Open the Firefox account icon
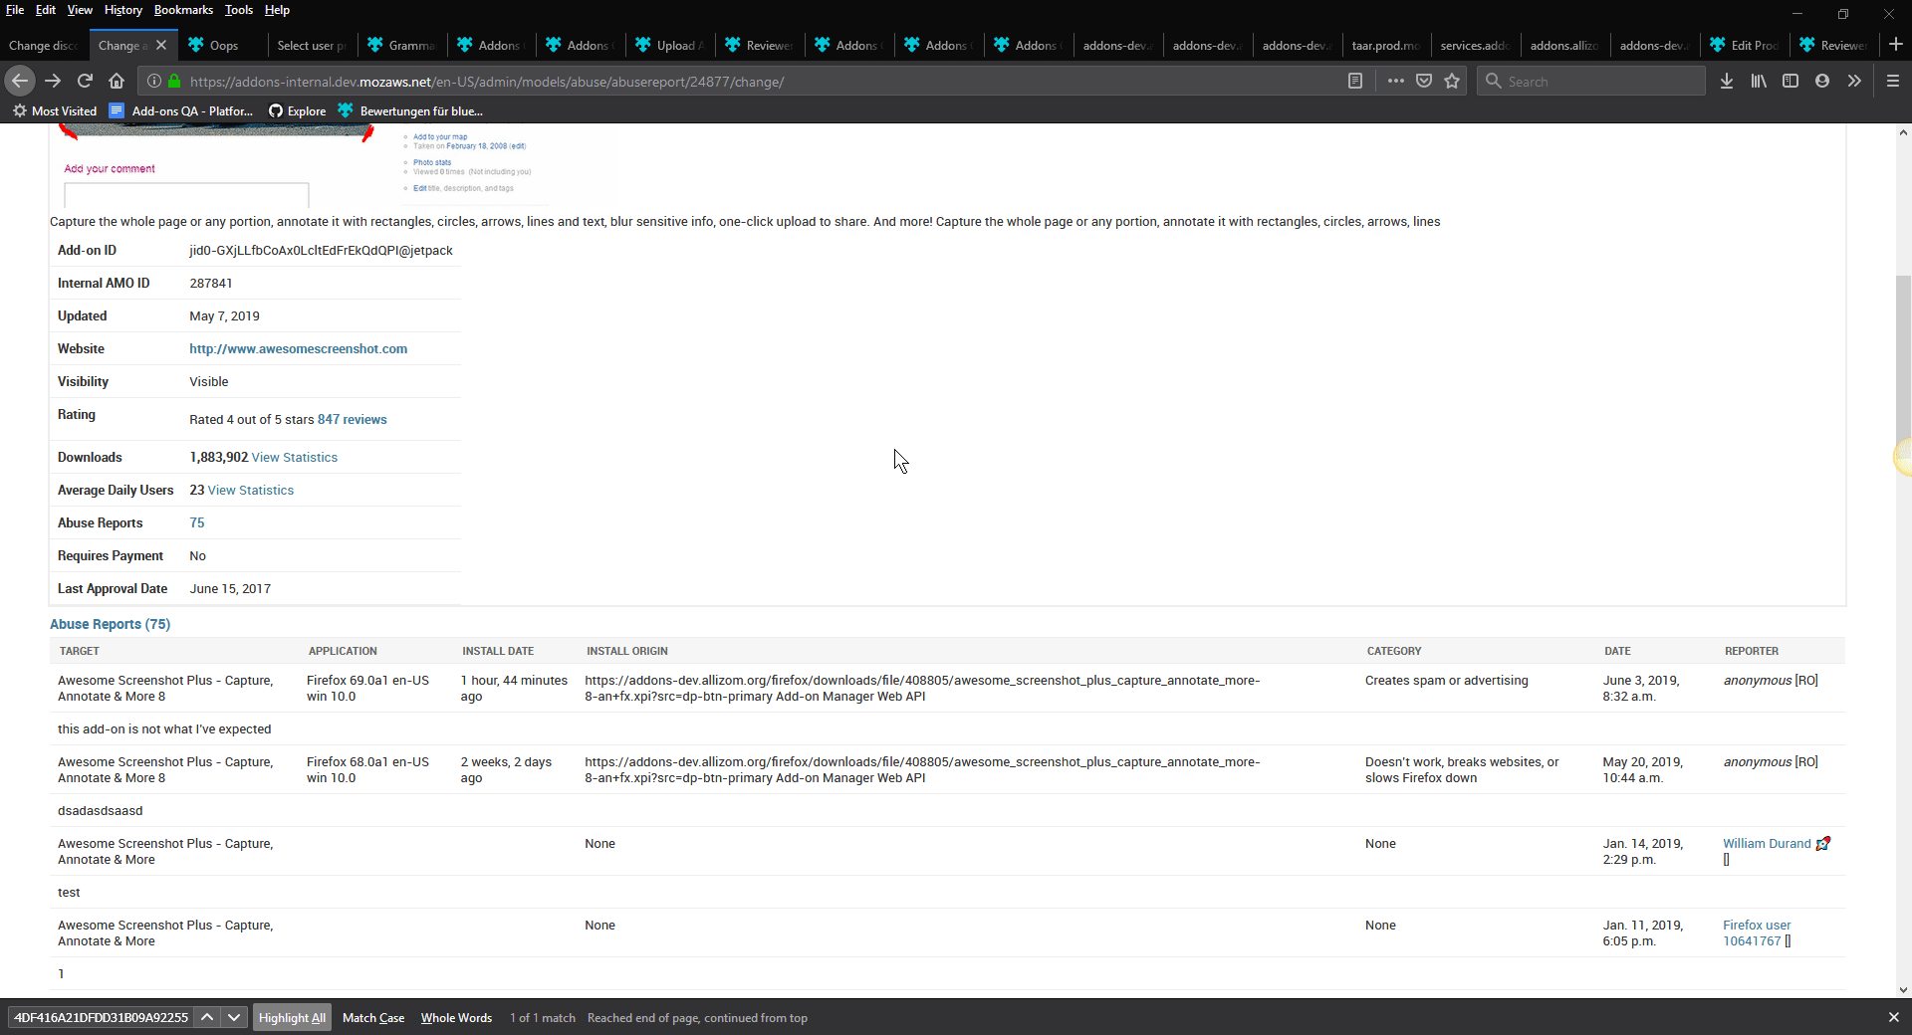Viewport: 1912px width, 1035px height. click(1822, 82)
